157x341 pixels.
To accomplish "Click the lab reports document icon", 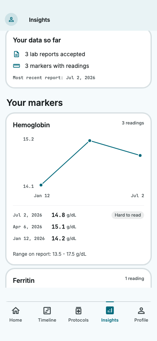I will (x=17, y=54).
